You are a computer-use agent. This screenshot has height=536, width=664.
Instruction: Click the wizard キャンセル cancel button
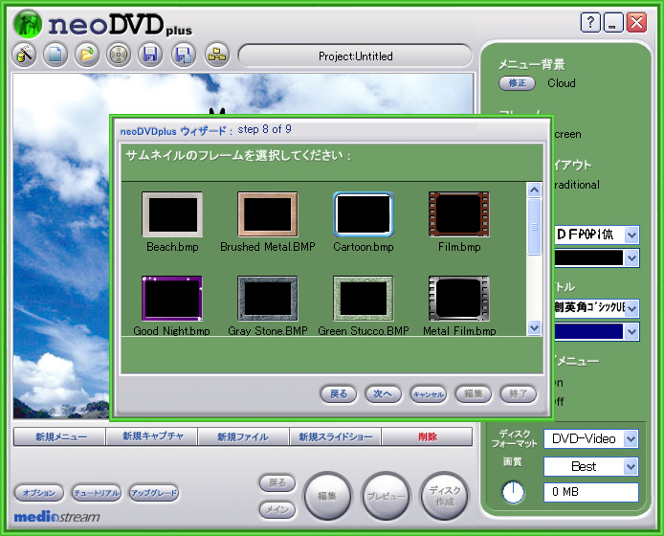(x=428, y=394)
